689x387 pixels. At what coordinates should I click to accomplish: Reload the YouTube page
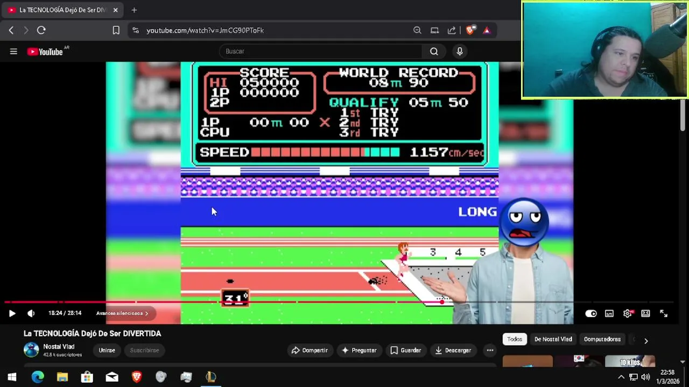pyautogui.click(x=41, y=30)
